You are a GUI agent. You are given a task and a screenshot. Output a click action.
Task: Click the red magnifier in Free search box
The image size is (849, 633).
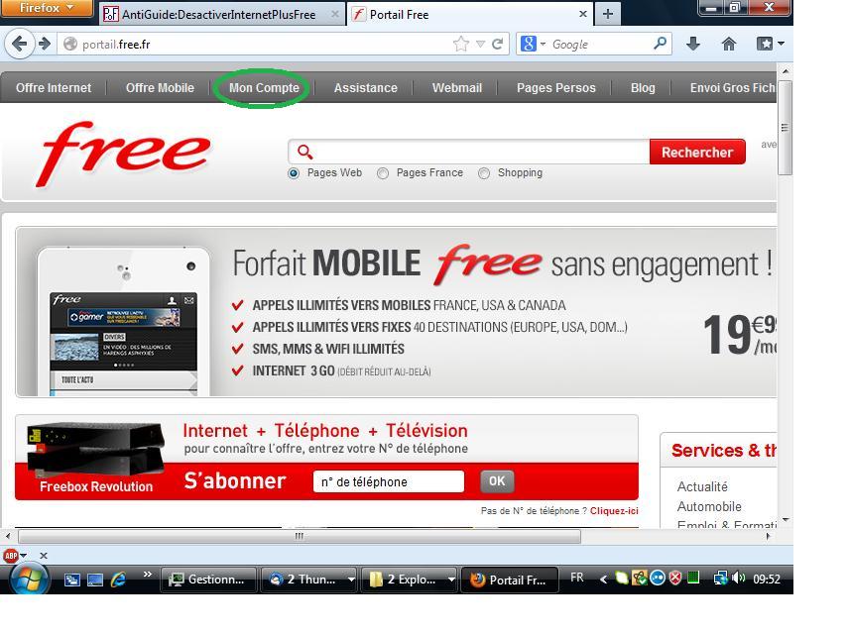[304, 152]
